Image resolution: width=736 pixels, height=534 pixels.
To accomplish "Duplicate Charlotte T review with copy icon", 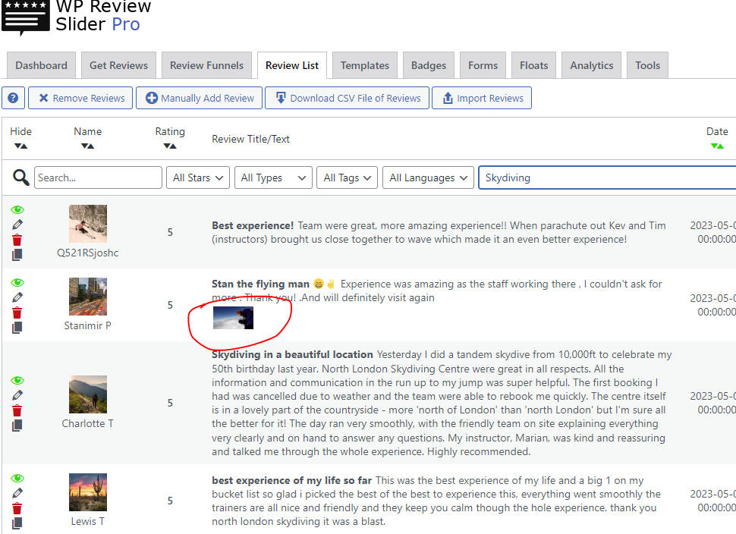I will (x=17, y=426).
